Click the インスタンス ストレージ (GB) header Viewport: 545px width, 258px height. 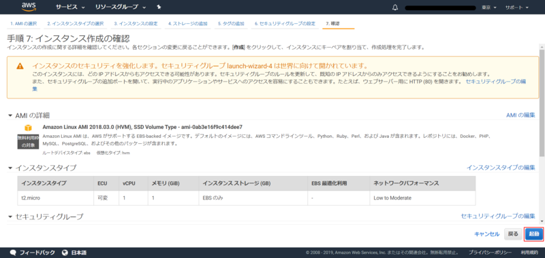(x=253, y=183)
